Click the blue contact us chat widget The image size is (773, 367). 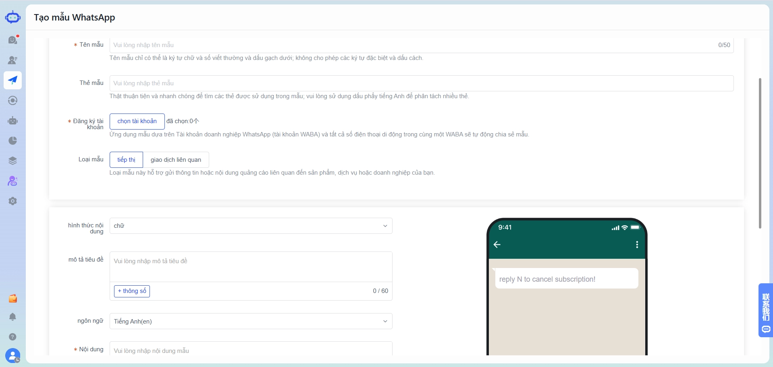point(766,310)
